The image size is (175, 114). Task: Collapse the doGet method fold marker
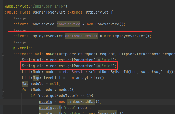pos(3,54)
